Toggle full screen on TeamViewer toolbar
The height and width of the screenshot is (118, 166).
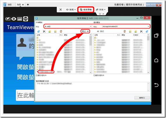coord(100,14)
